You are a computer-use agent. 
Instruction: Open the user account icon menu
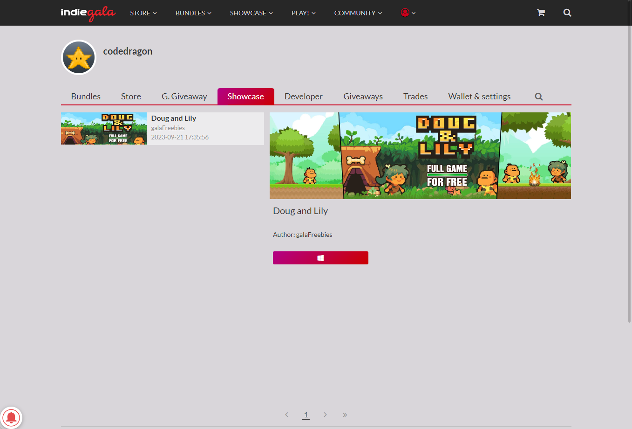pos(408,13)
